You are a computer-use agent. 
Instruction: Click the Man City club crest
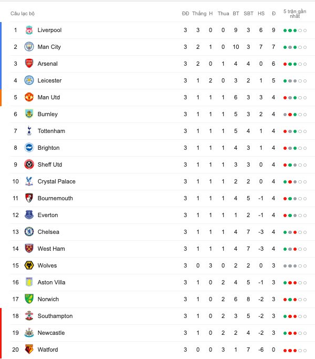(29, 47)
